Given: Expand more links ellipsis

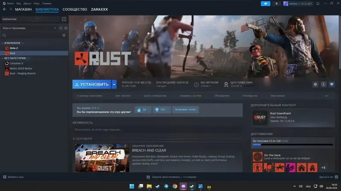Looking at the screenshot, I should click(327, 96).
